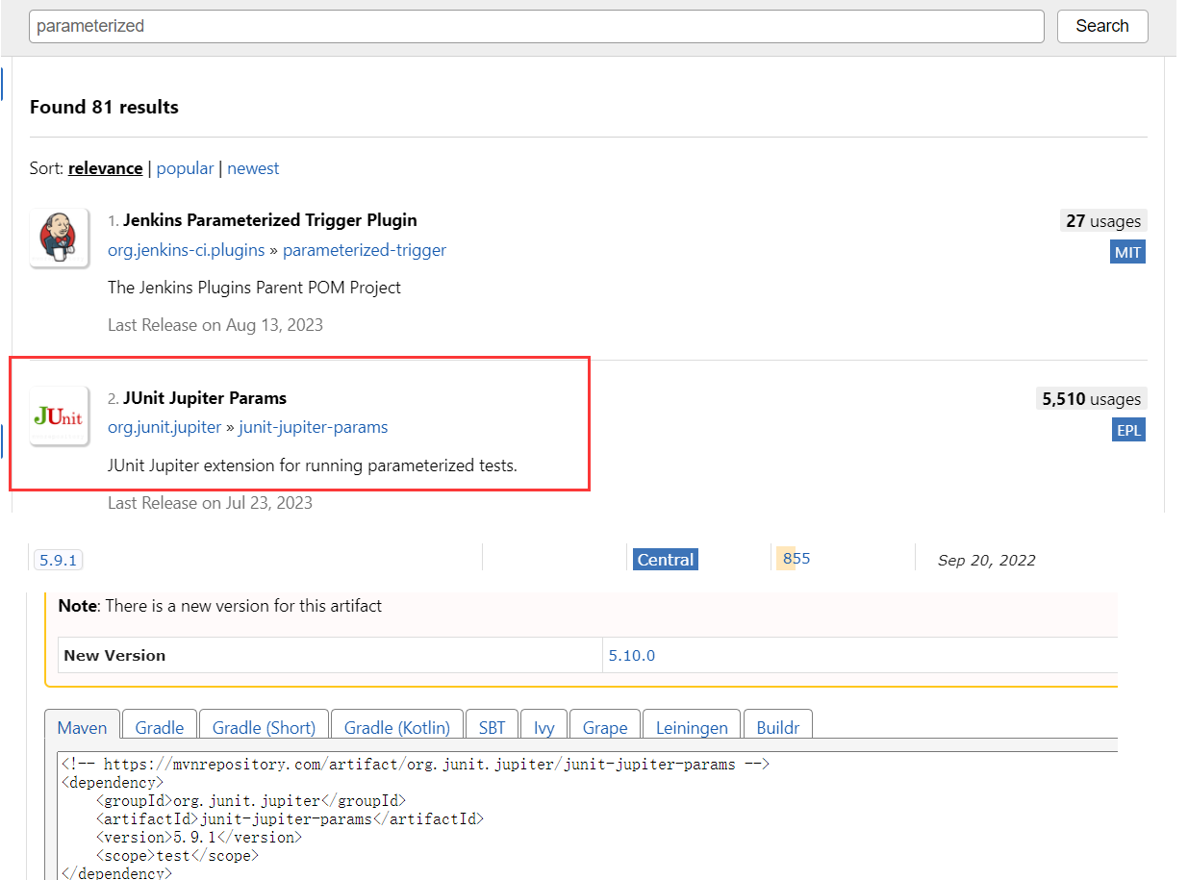This screenshot has width=1188, height=880.
Task: Click the "Sep 20, 2022" date cell
Action: [987, 560]
